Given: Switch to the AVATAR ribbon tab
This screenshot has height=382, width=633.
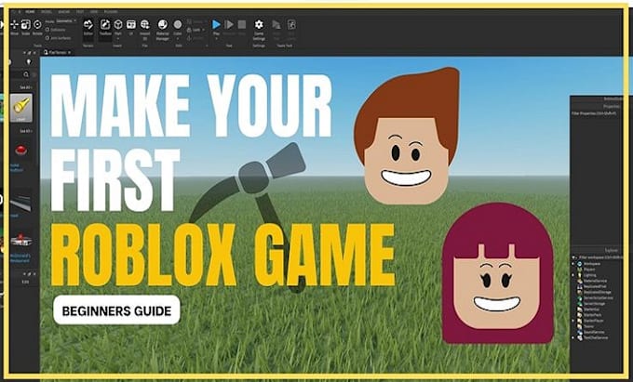Looking at the screenshot, I should (64, 12).
